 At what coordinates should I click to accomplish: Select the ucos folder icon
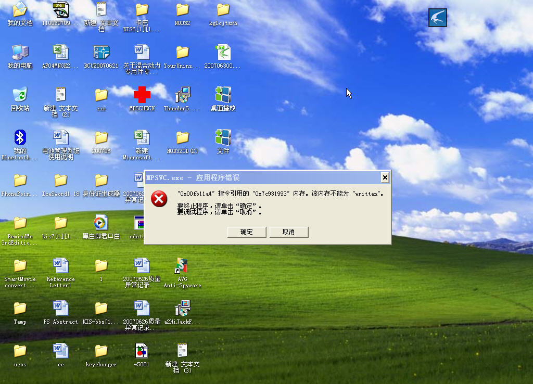coord(20,356)
